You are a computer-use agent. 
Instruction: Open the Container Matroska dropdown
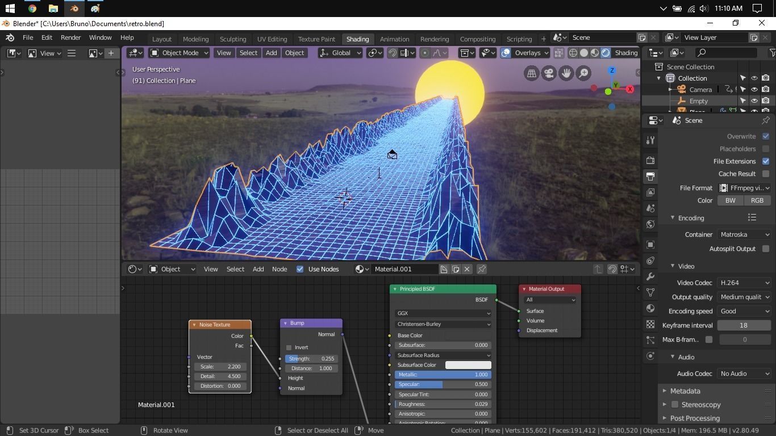click(x=744, y=234)
